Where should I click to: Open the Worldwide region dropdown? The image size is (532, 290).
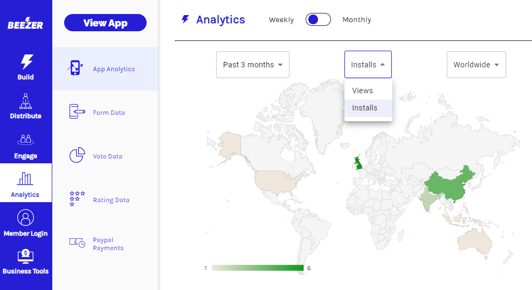click(x=476, y=65)
